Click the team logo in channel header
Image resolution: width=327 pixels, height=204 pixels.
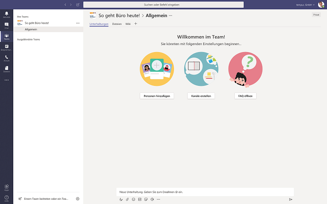point(93,16)
